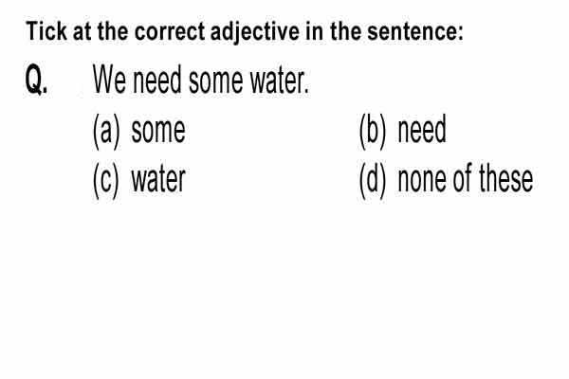569x379 pixels.
Task: Click 'sentence:' at the heading's end
Action: pos(415,32)
